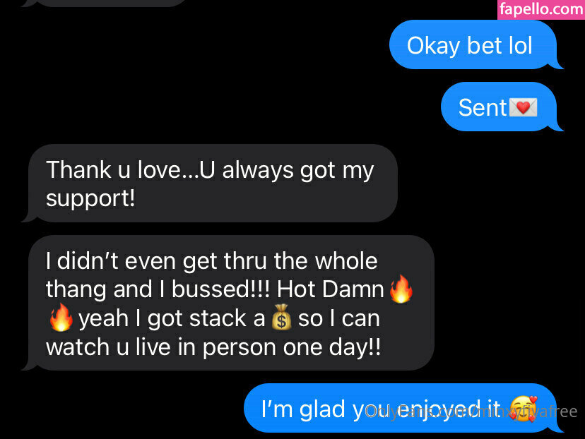
Task: Select the Thank u love message bubble
Action: tap(209, 183)
